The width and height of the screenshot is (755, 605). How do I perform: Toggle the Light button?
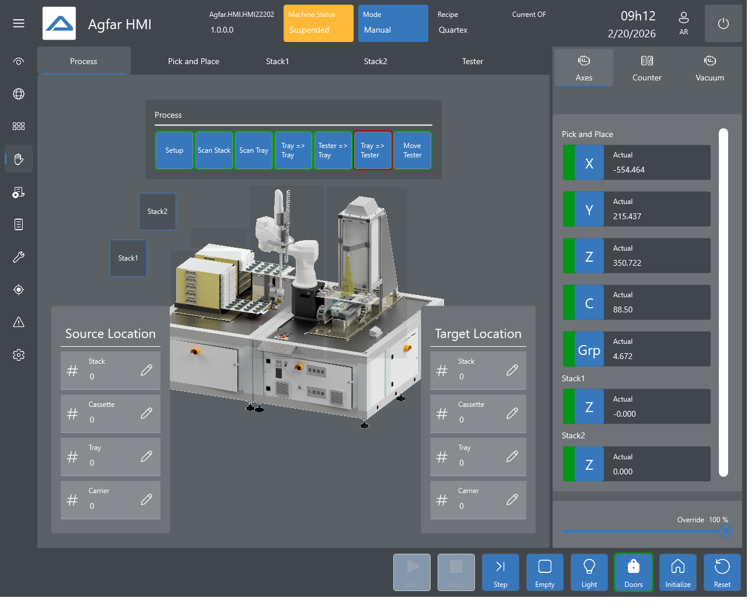(x=589, y=572)
